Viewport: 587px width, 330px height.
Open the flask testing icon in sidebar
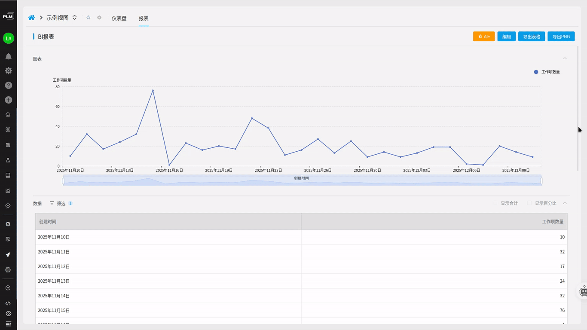pos(8,160)
